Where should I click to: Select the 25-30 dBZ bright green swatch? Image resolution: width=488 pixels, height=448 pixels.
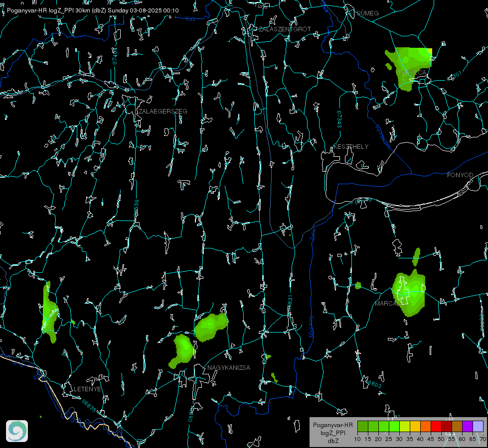(394, 426)
